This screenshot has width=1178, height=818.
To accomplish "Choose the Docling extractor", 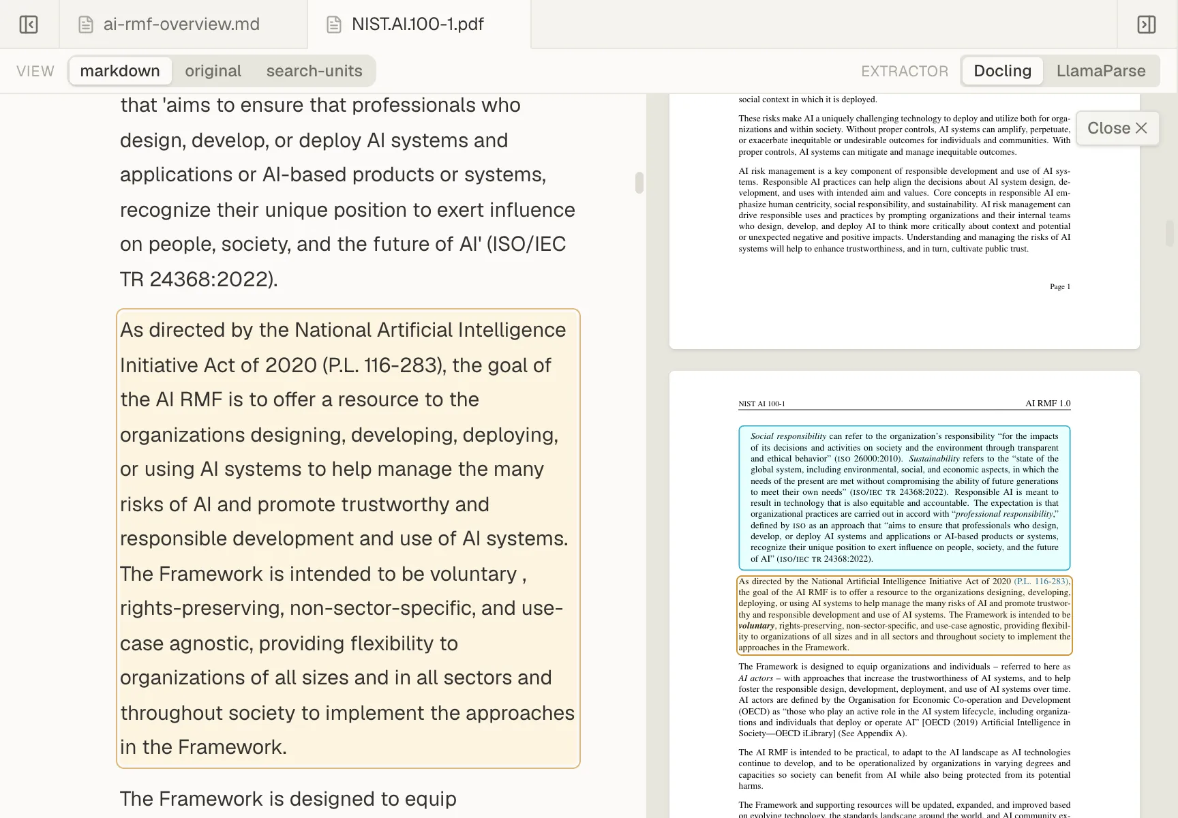I will [x=1002, y=71].
